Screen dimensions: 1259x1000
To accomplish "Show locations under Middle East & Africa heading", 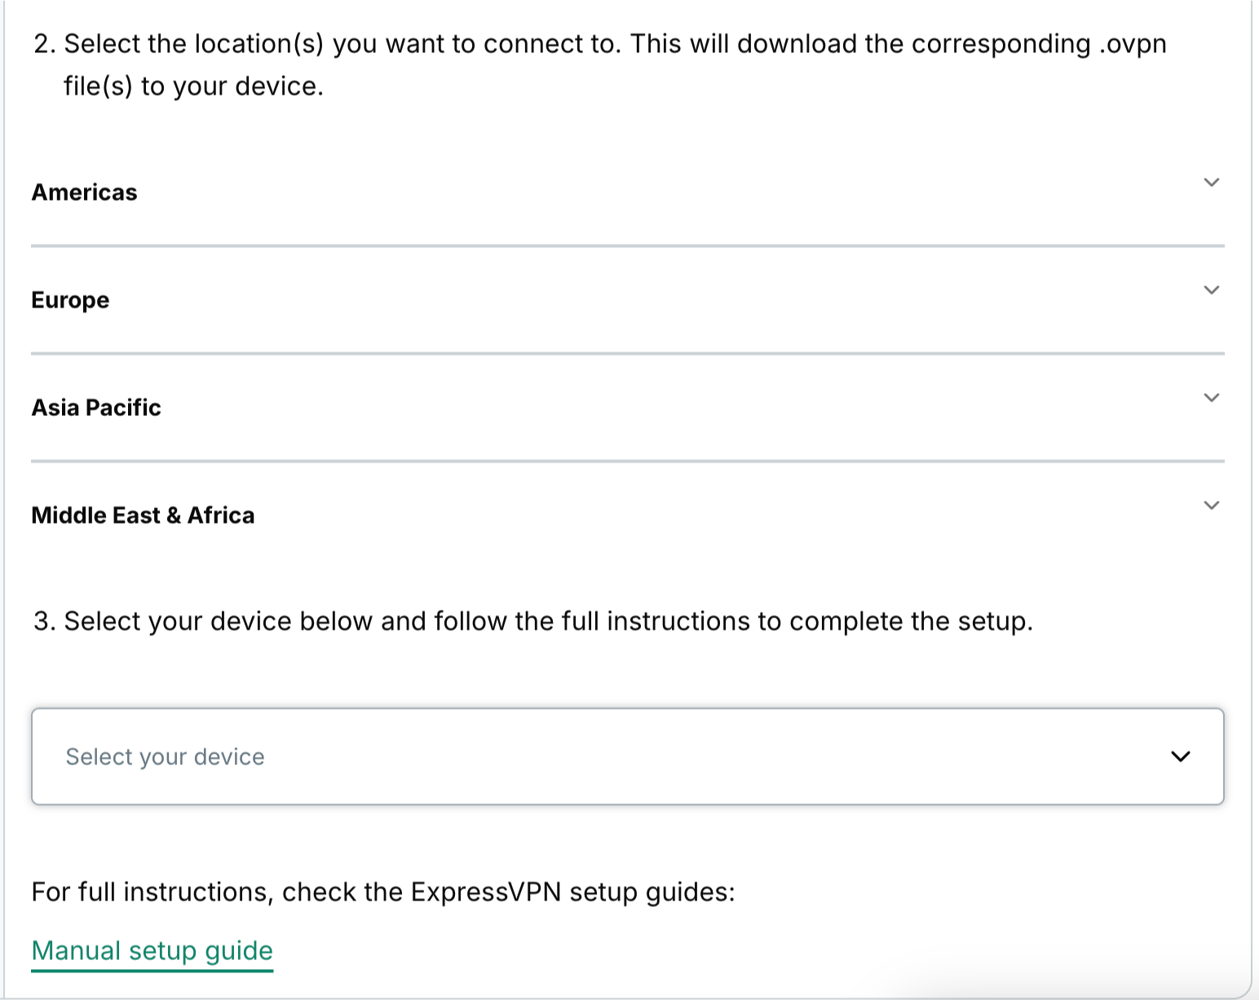I will (143, 515).
